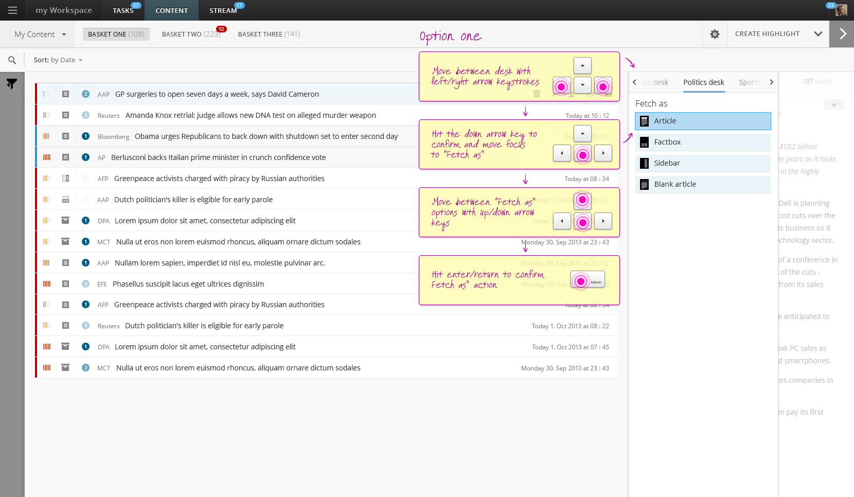854x497 pixels.
Task: Click the priority bars in the Berlusconi row
Action: point(47,157)
